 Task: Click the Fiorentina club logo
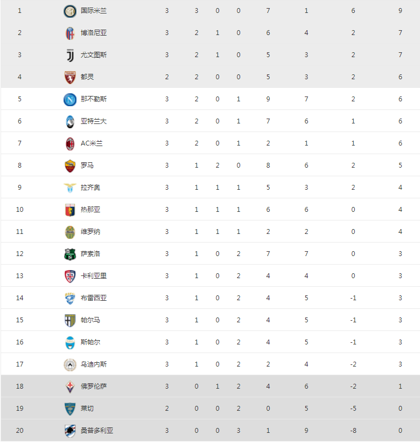71,386
